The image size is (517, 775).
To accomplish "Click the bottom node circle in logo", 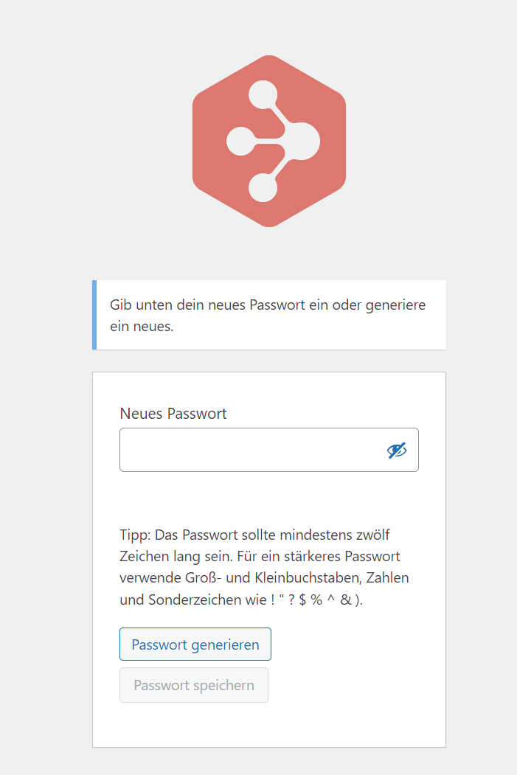I will click(263, 188).
